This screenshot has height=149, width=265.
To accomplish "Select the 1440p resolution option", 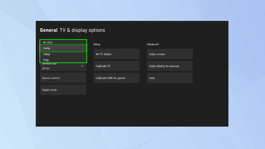I will pos(63,48).
